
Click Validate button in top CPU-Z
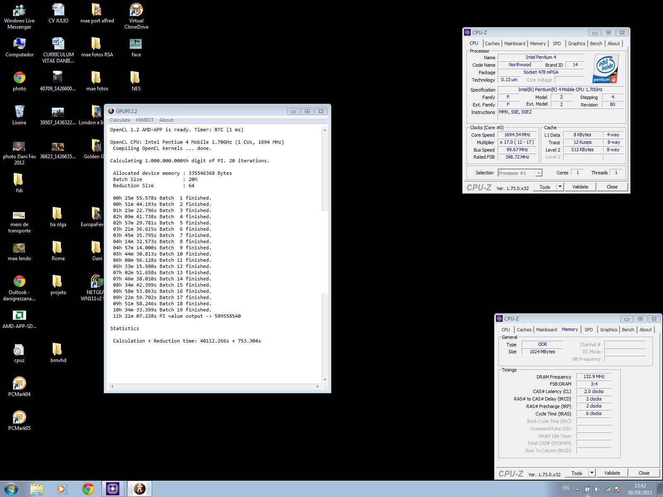pos(580,187)
